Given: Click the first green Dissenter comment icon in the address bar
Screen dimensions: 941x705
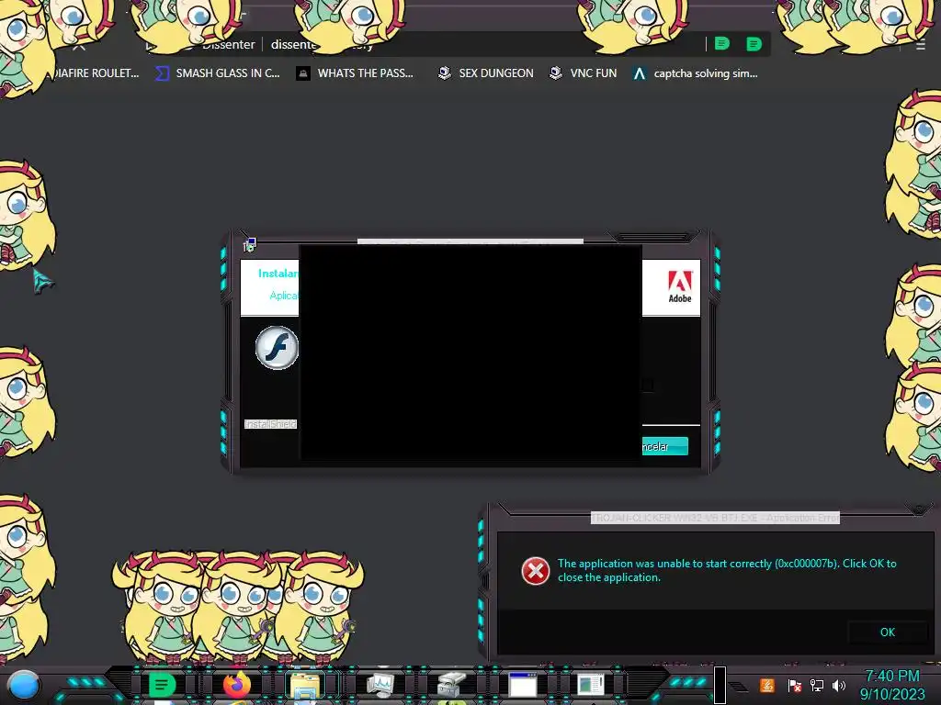Looking at the screenshot, I should click(722, 43).
